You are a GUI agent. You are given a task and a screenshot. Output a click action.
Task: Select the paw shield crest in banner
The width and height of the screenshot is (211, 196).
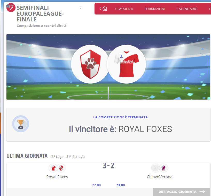pos(90,64)
